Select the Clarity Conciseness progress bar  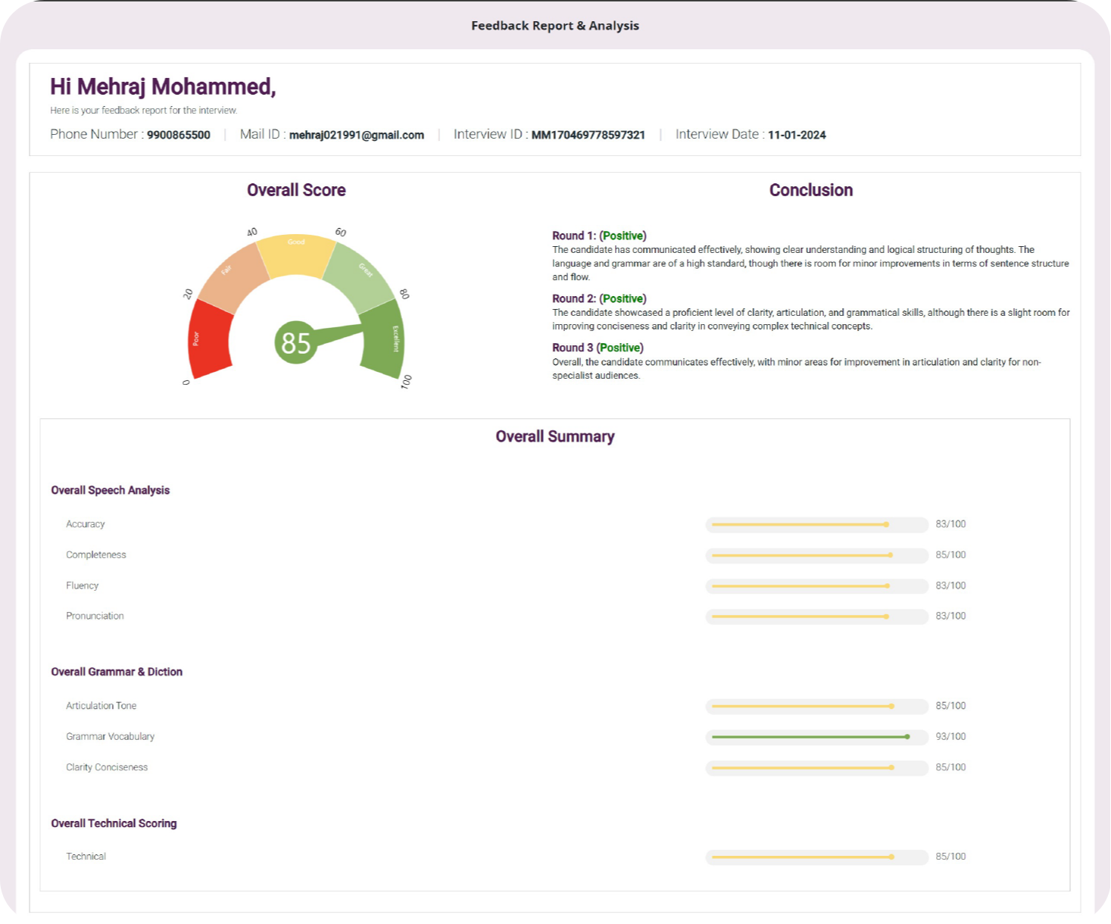point(816,767)
